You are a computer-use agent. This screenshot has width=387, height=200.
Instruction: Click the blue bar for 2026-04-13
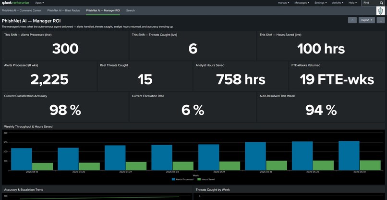coord(22,159)
